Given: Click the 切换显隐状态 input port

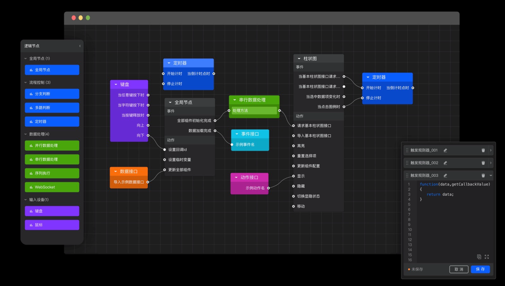Looking at the screenshot, I should pyautogui.click(x=294, y=196).
